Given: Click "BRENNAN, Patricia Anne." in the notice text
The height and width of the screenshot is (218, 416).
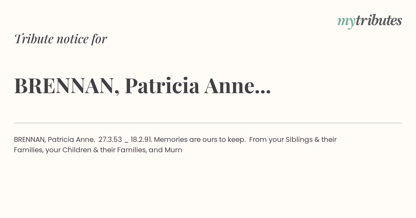Looking at the screenshot, I should click(x=54, y=139).
